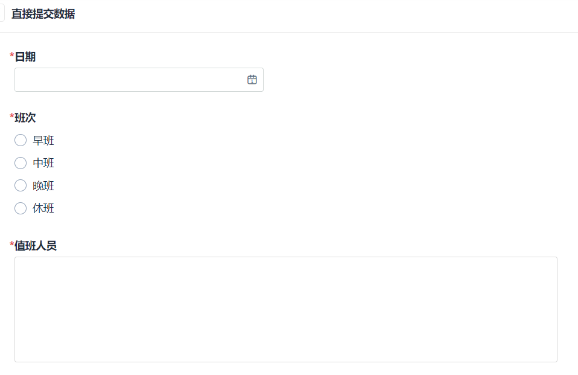
Task: Click the red asterisk beside 值班人员
Action: [12, 245]
